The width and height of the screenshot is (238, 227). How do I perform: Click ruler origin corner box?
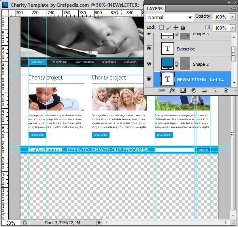click(x=5, y=13)
